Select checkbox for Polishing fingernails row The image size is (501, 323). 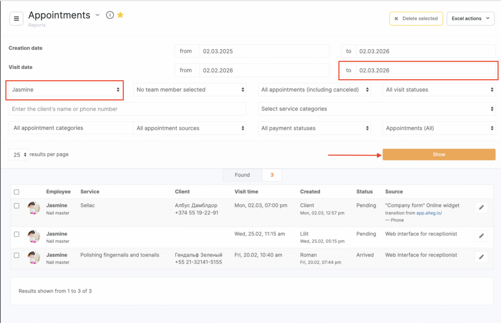pos(17,255)
